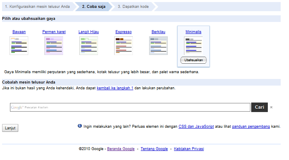Visit the Beranda Google footer link
This screenshot has width=289, height=160.
click(121, 149)
